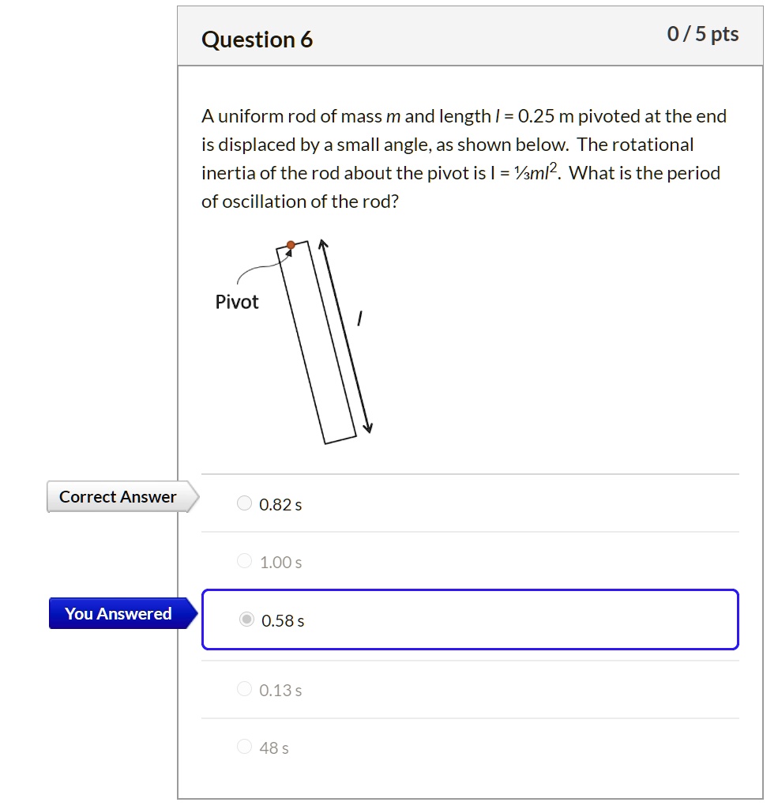Select the 0.13 s radio button
This screenshot has height=806, width=778.
[244, 688]
